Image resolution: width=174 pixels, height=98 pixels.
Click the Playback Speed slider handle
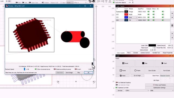tap(24, 69)
